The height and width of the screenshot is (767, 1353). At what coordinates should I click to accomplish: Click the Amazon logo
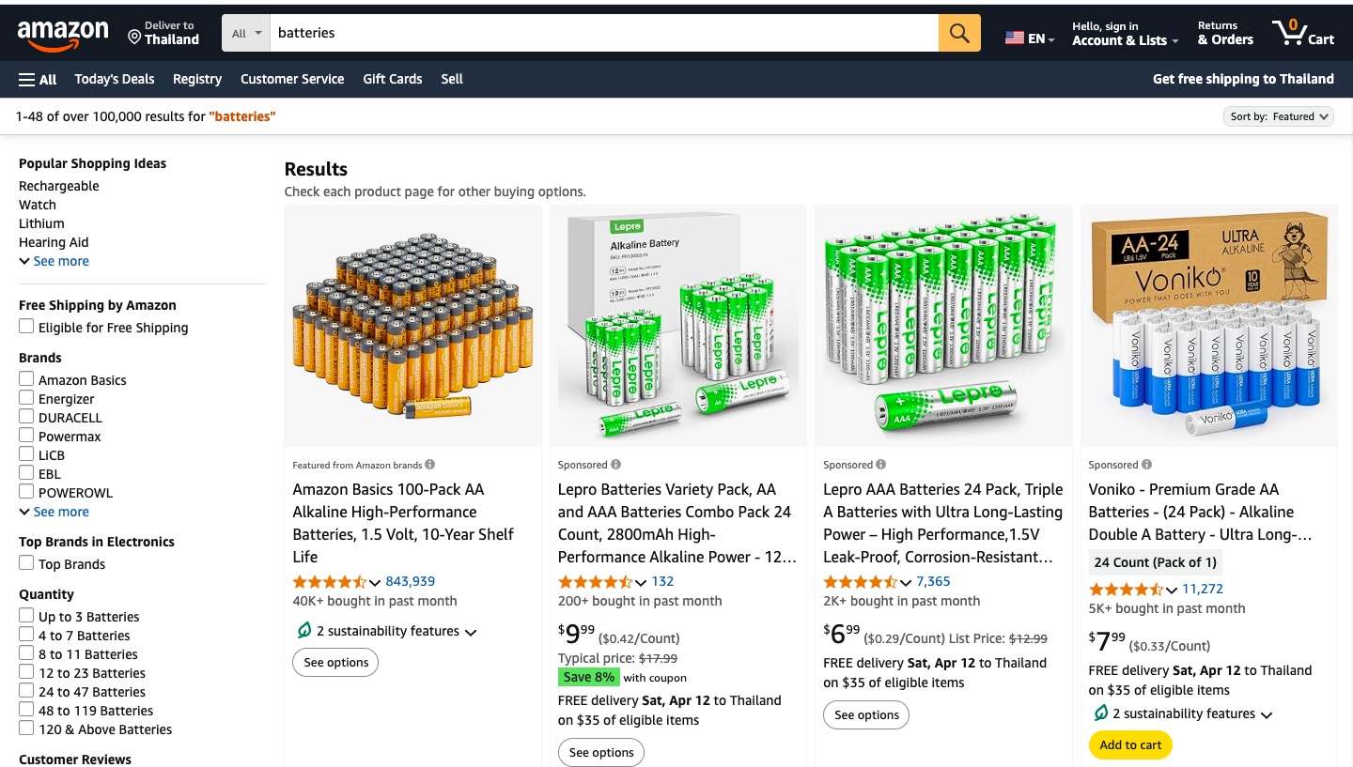pos(63,35)
